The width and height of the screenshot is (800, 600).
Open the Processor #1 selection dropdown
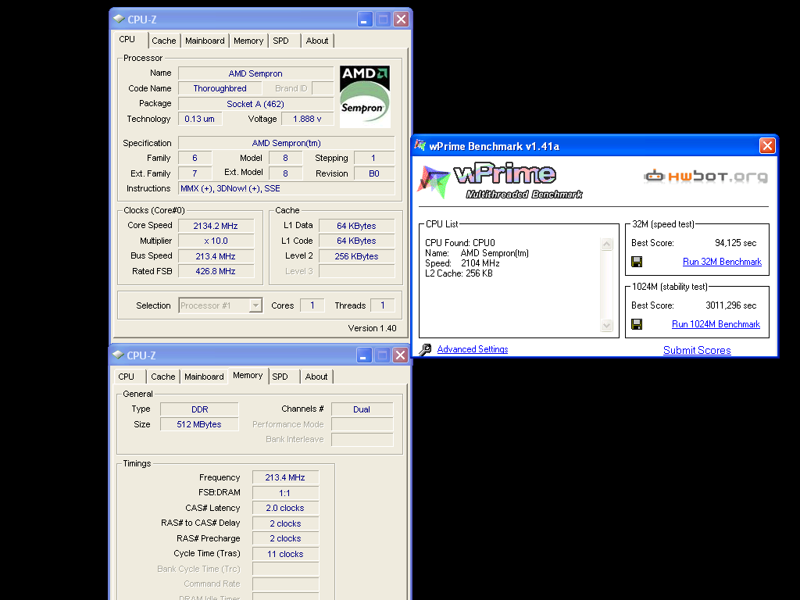(x=255, y=305)
